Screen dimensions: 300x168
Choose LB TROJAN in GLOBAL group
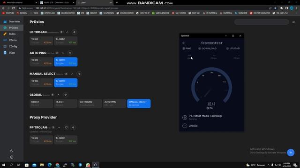click(90, 104)
